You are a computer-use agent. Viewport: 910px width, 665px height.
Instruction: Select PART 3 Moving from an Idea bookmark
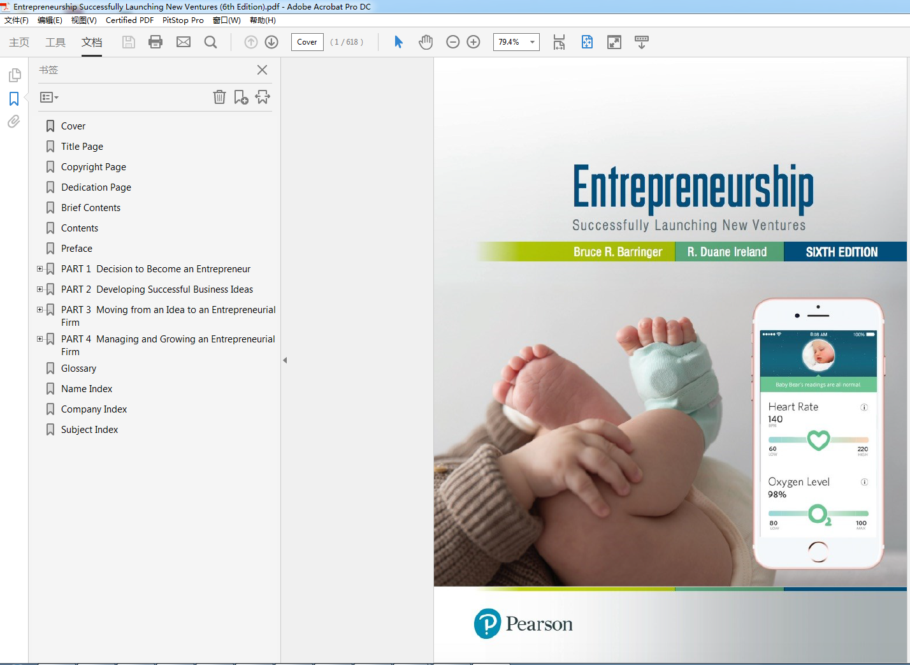click(168, 316)
